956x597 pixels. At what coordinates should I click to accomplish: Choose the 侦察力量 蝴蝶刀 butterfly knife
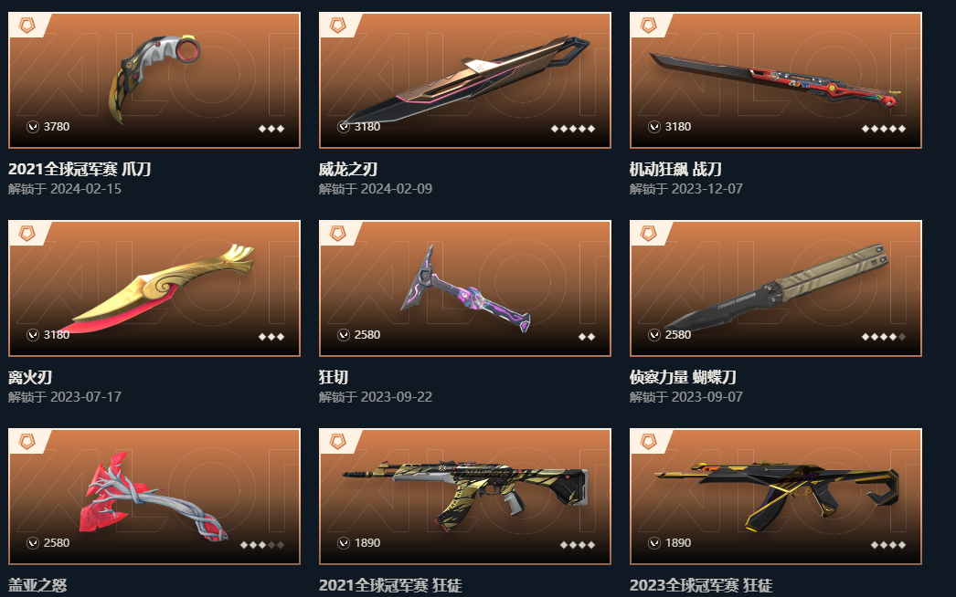click(776, 288)
